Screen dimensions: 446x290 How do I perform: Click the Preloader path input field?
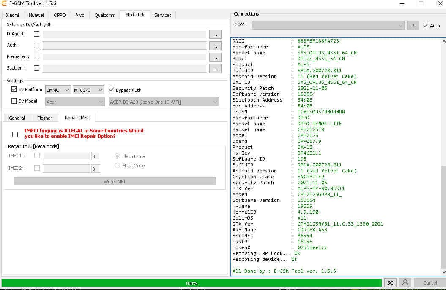point(125,57)
